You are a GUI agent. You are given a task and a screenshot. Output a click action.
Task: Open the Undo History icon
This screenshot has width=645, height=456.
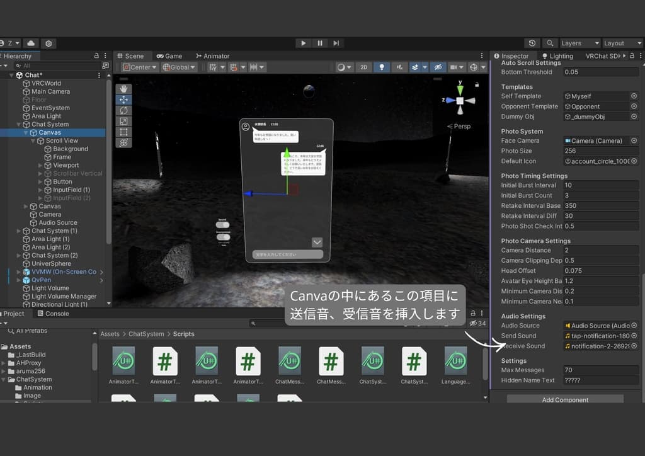(532, 43)
